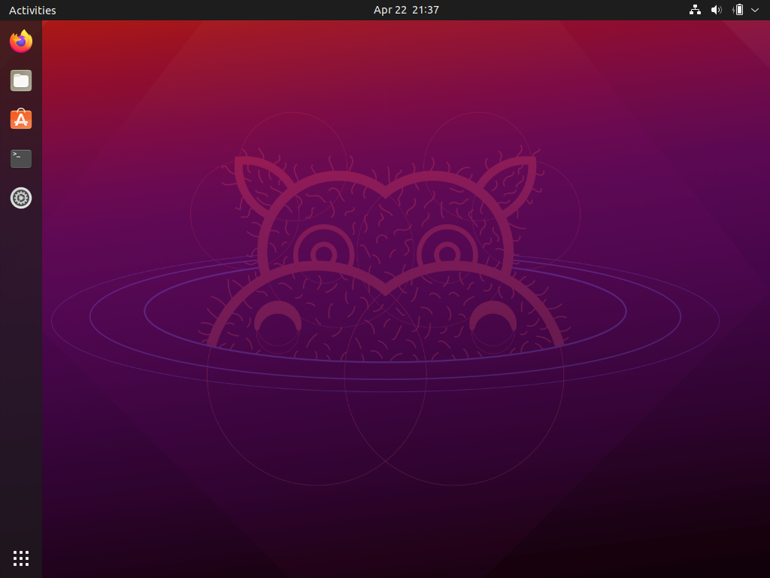The image size is (770, 578).
Task: Launch the Files manager from dock
Action: [x=21, y=81]
